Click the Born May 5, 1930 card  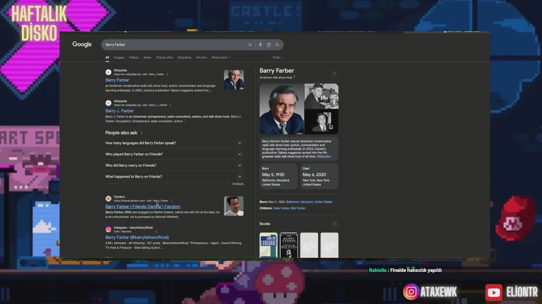point(278,176)
